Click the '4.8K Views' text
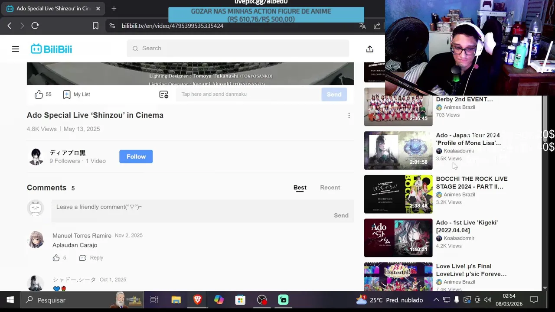 (x=42, y=129)
